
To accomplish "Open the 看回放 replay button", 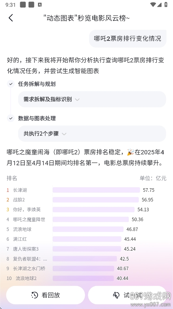I will pyautogui.click(x=46, y=295).
